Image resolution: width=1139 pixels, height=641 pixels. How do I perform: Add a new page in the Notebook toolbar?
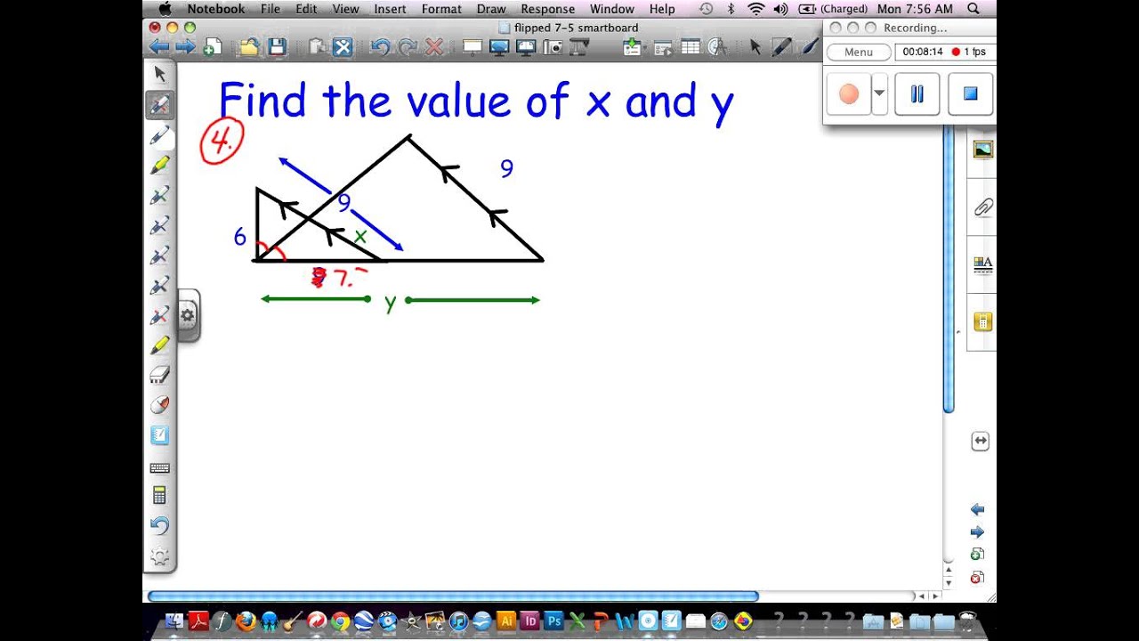click(x=212, y=47)
